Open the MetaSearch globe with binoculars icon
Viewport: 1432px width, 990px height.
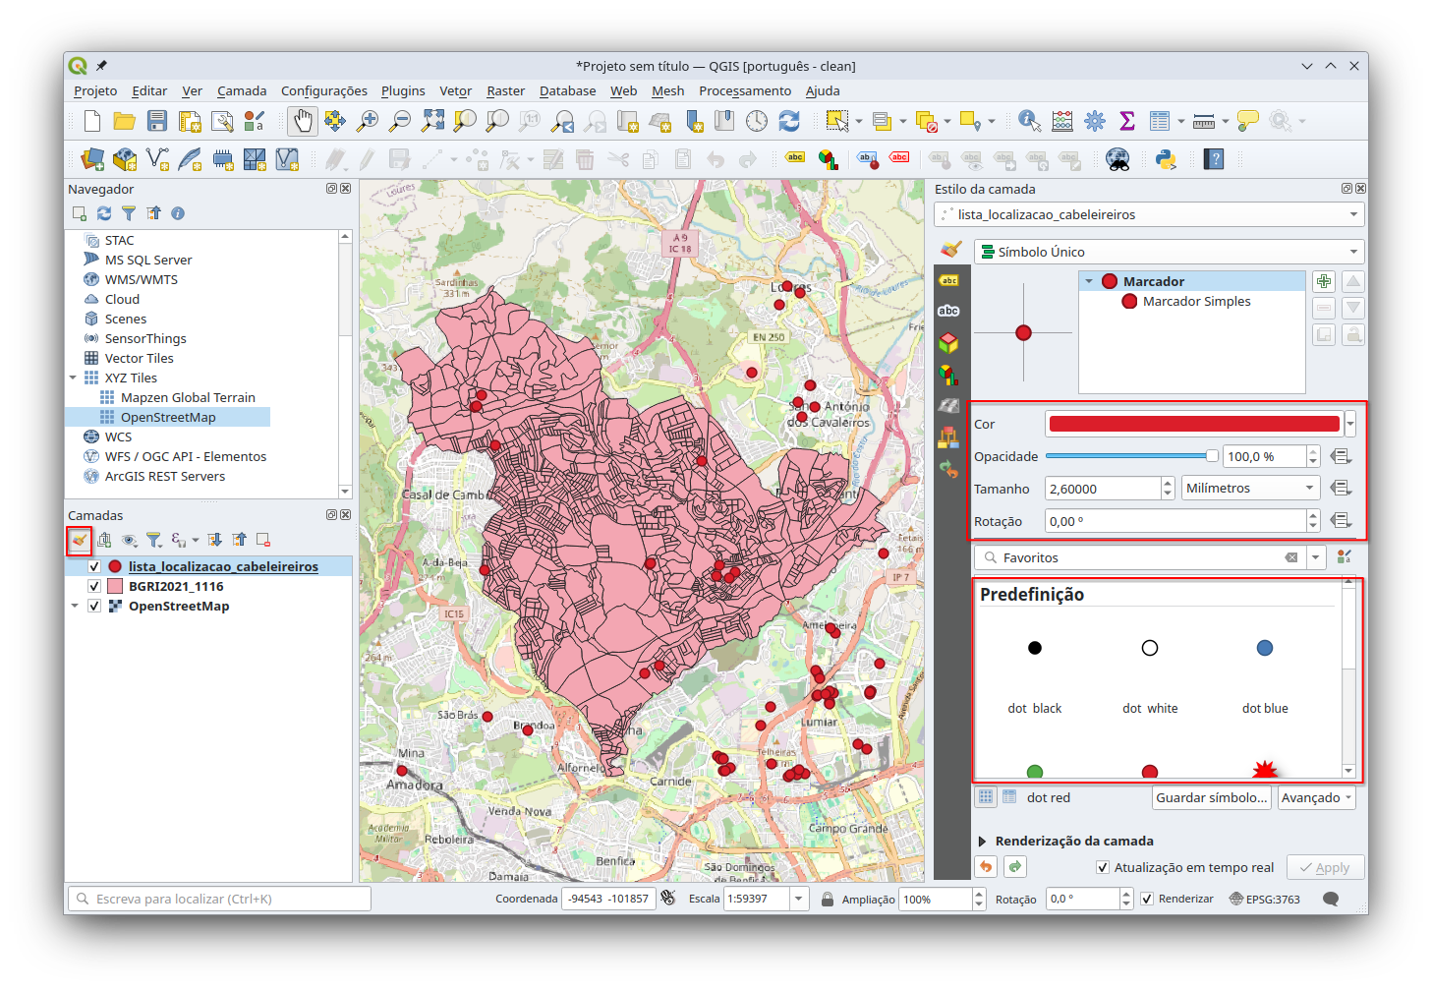click(1117, 159)
